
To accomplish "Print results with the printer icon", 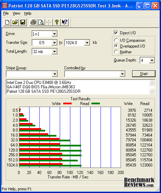I will [x=33, y=22].
